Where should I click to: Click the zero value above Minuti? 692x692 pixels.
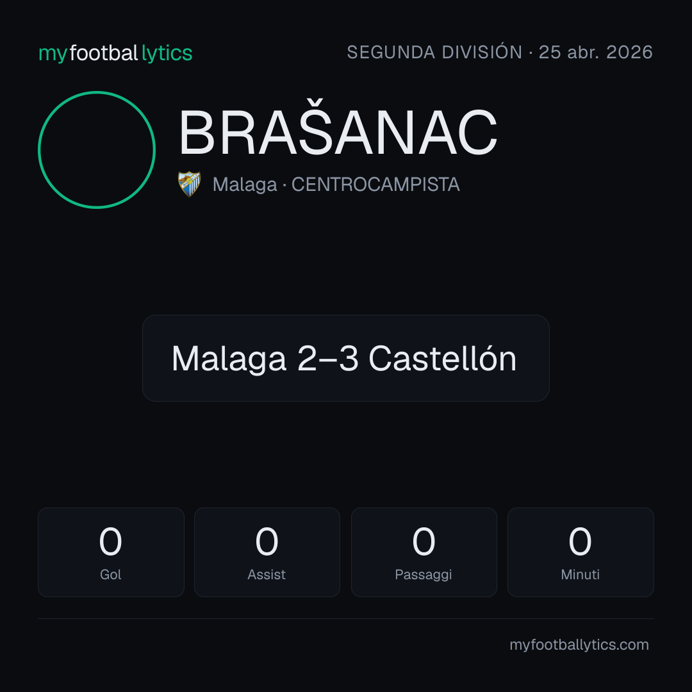580,541
